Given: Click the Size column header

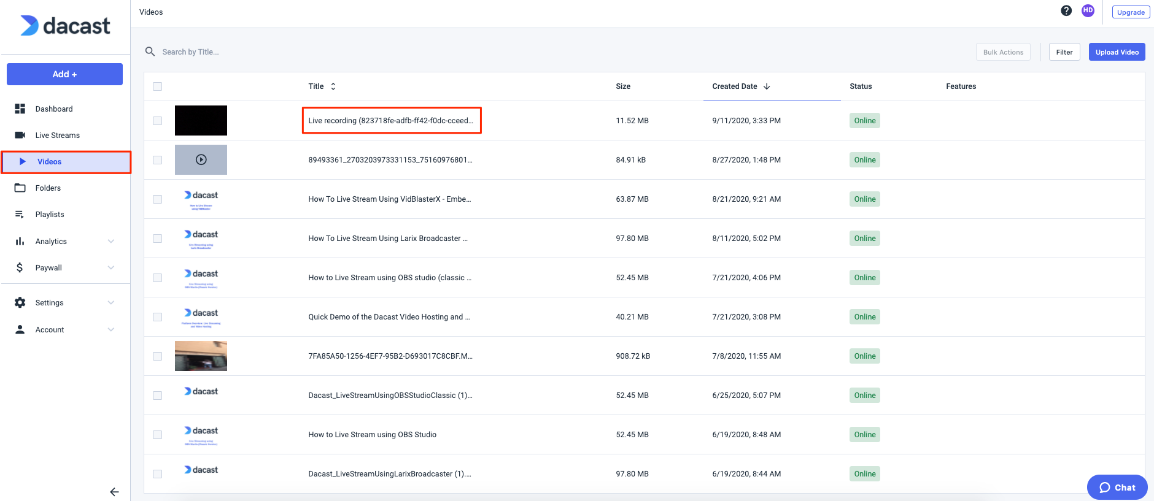Looking at the screenshot, I should [x=623, y=86].
